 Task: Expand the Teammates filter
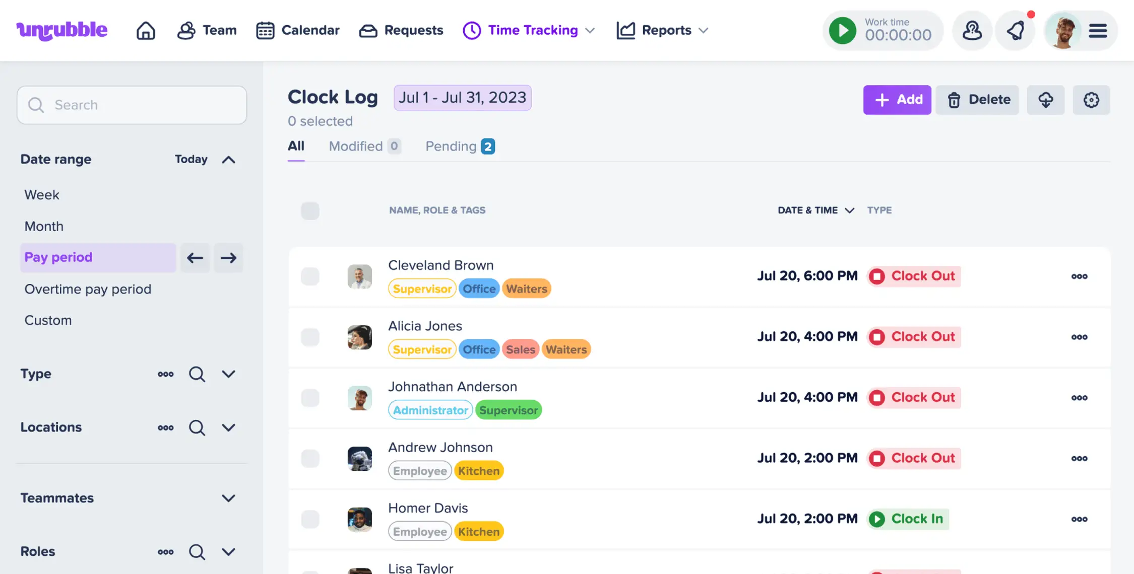[x=228, y=498]
